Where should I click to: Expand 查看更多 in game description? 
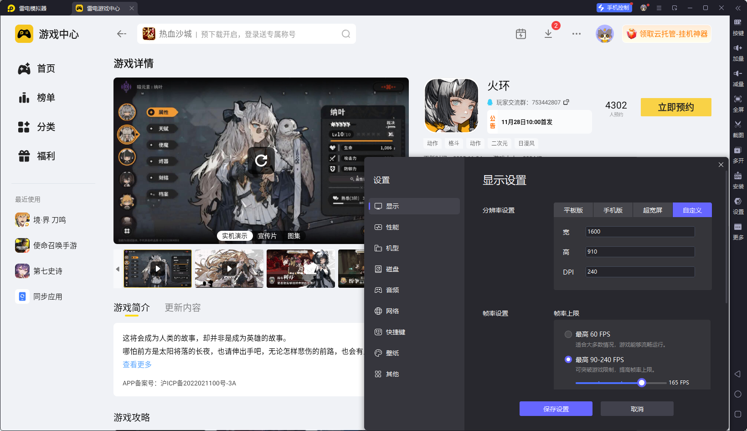pos(137,364)
